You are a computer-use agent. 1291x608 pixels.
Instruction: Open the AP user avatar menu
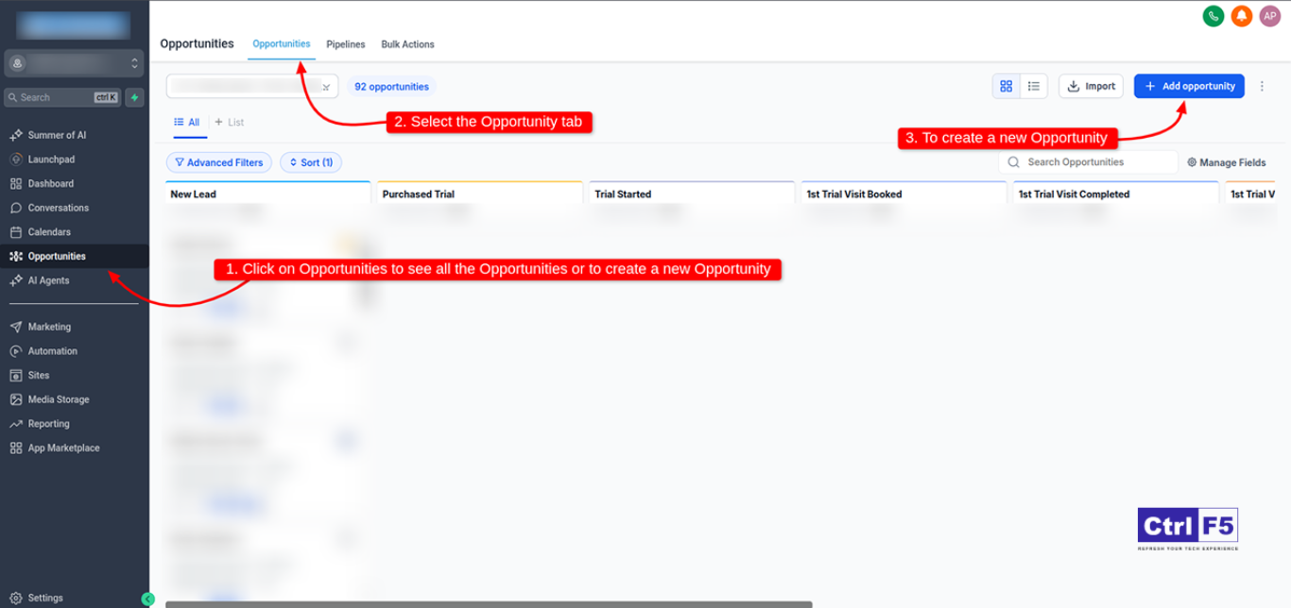1269,16
